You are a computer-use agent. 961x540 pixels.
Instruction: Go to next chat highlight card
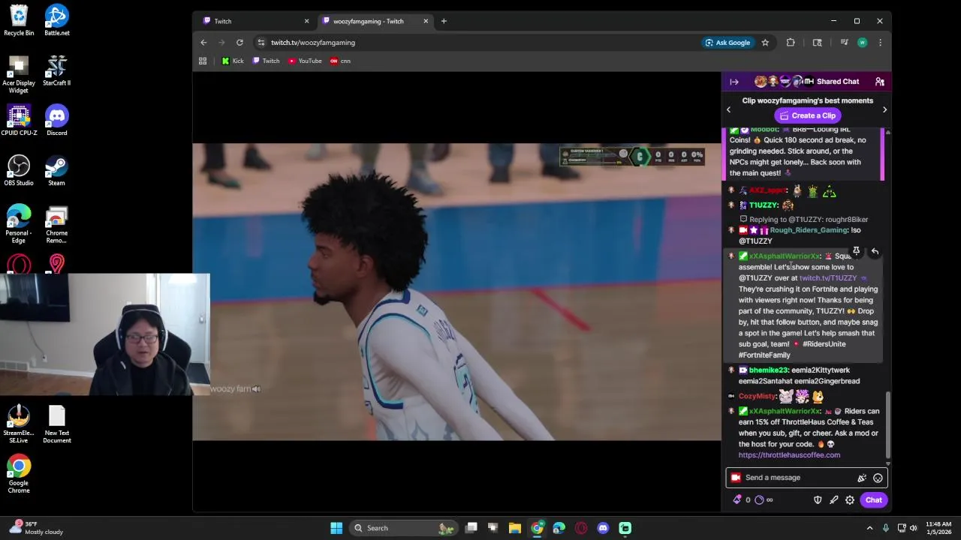[x=884, y=109]
